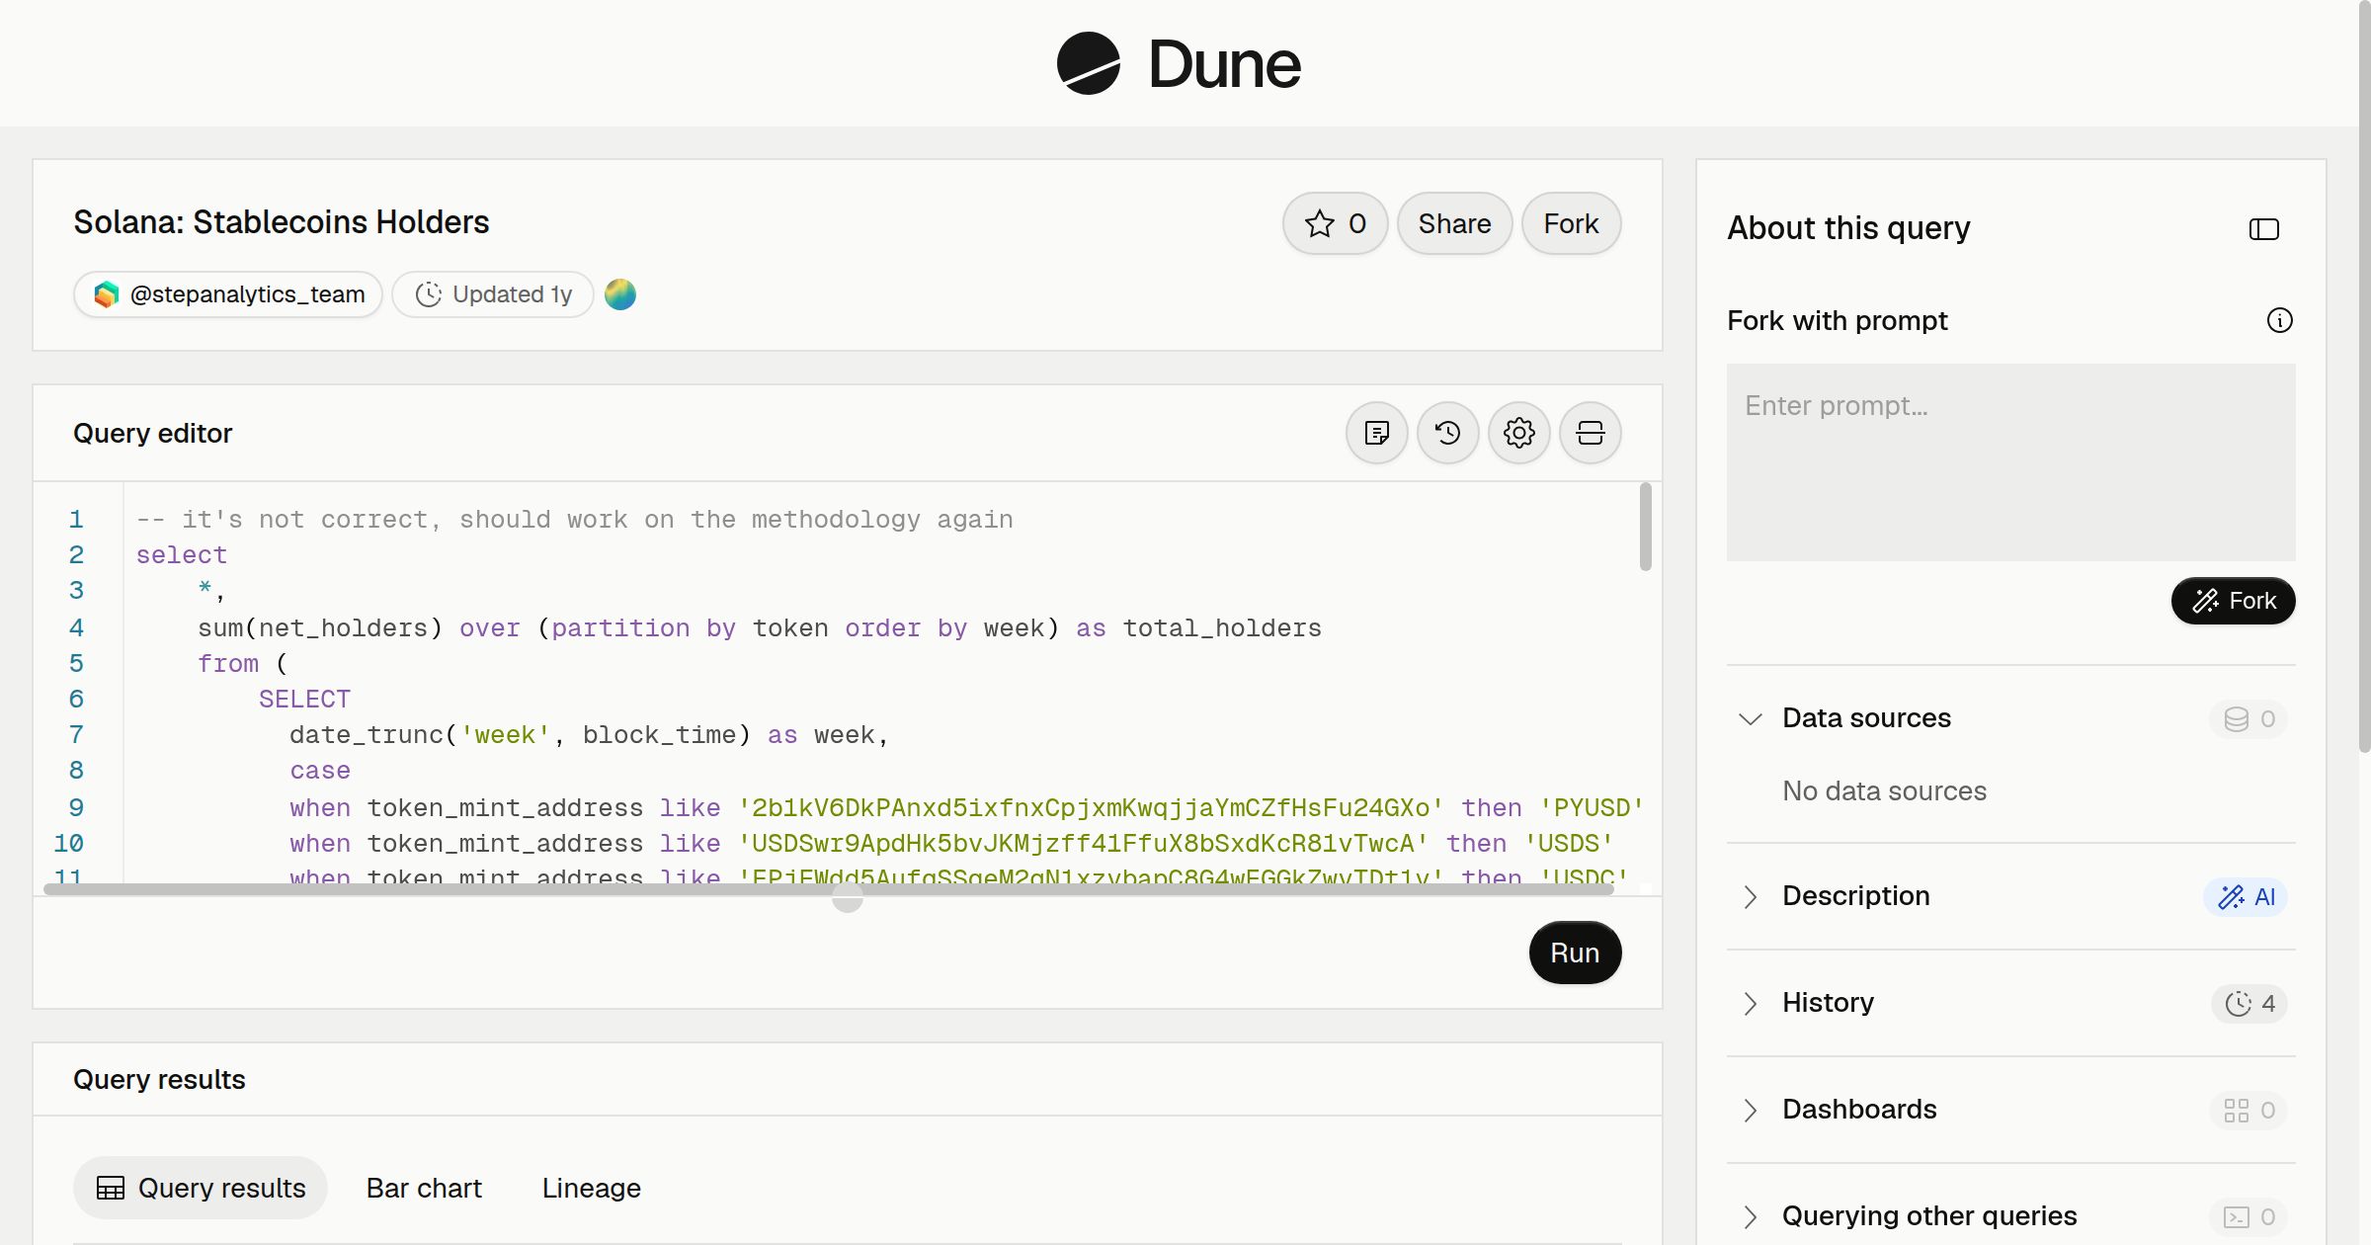Click line number 10 in editor
2371x1245 pixels.
[68, 844]
